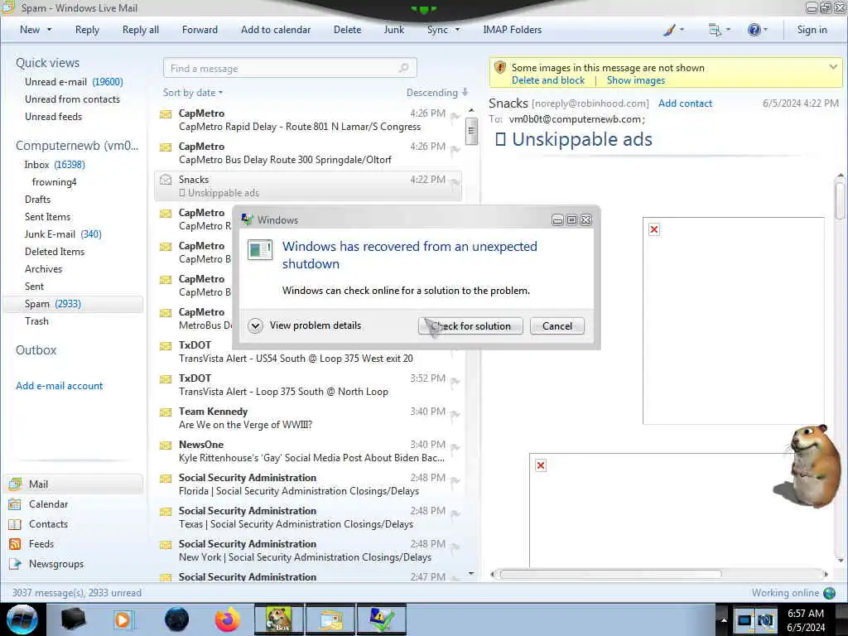
Task: Open Newsgroups icon in navigation pane
Action: point(15,564)
